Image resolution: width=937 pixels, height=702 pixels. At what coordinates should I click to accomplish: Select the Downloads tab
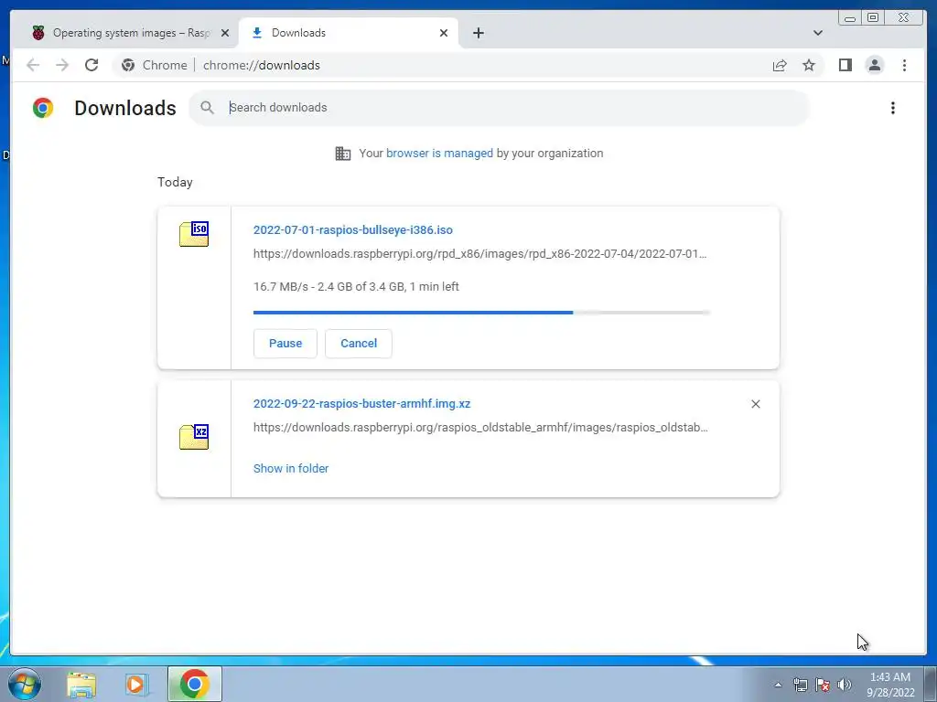pos(349,33)
